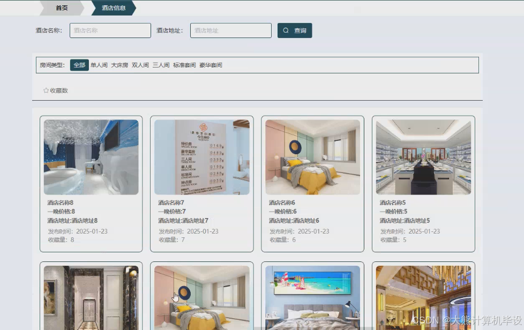The image size is (524, 330).
Task: Click the 一晚价格:8 text
Action: coord(61,212)
